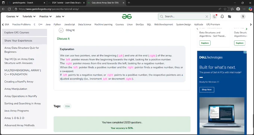Open GfG Premium topic link

213,25
